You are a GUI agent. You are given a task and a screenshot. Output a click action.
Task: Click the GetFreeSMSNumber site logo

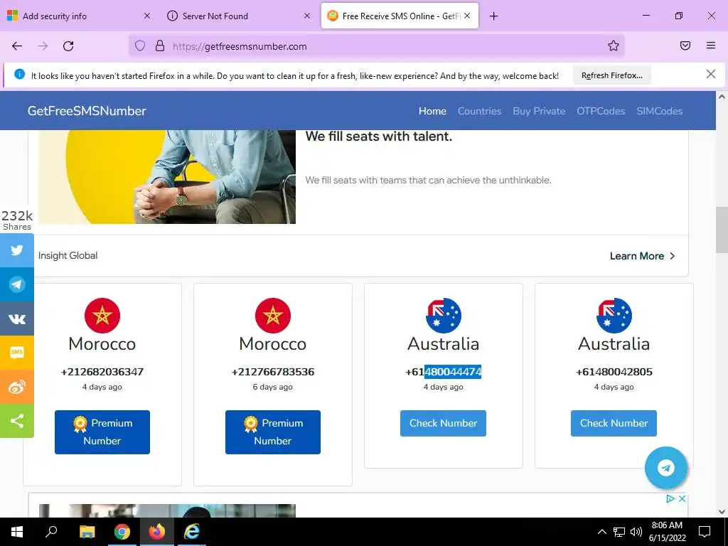87,111
